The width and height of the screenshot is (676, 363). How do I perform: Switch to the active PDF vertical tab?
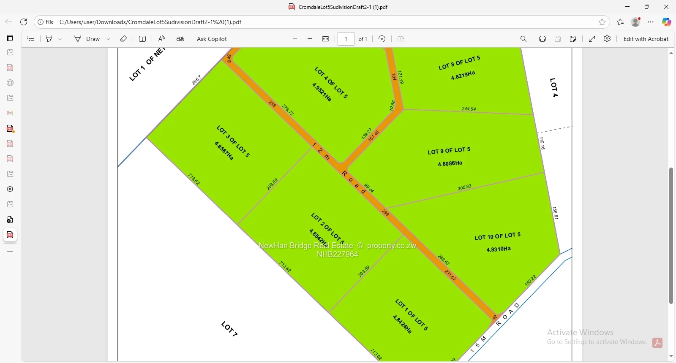point(10,235)
